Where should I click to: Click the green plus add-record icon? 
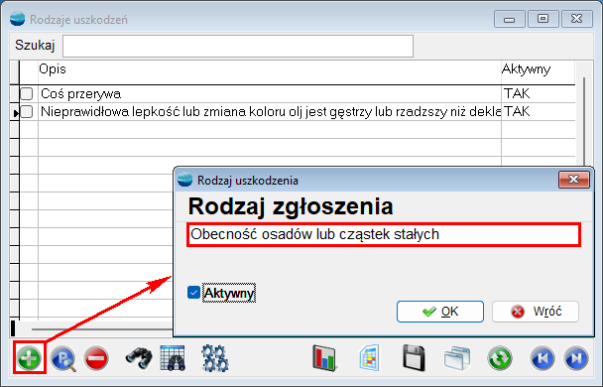(x=29, y=358)
